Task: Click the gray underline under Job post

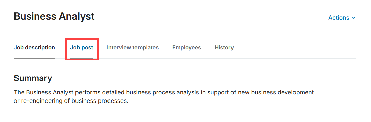Action: point(82,58)
